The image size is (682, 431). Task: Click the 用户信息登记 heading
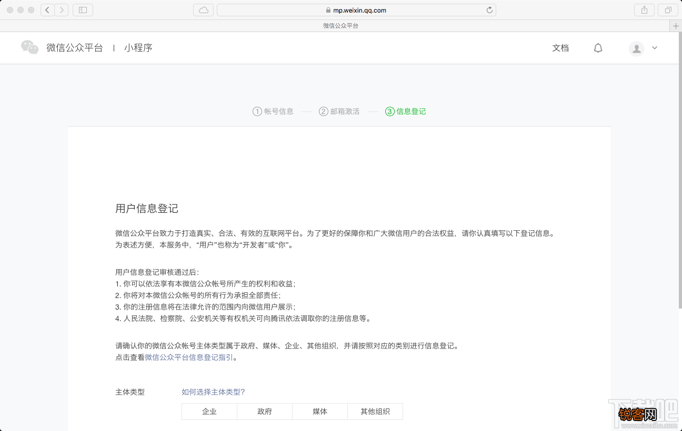(147, 209)
